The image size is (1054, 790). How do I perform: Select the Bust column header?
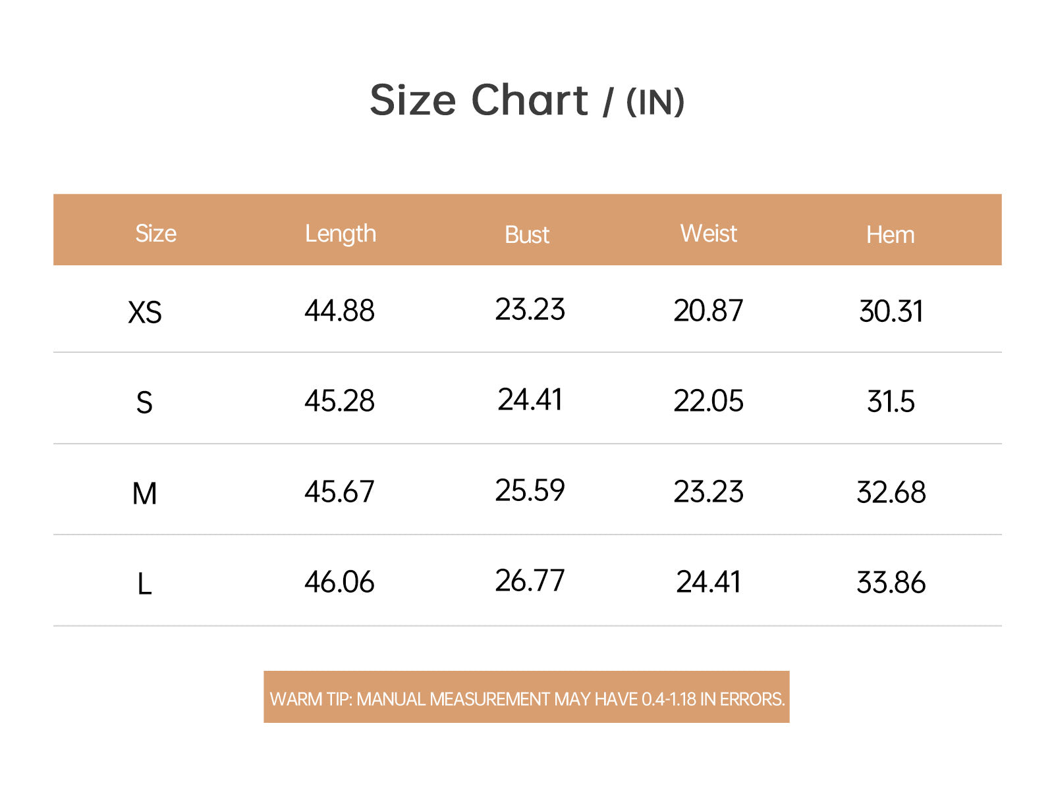click(527, 234)
